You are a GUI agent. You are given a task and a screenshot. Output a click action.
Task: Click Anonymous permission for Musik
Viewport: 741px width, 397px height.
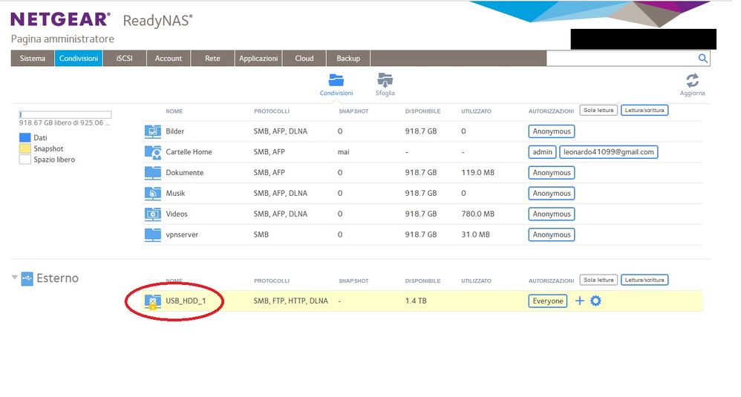pos(552,194)
